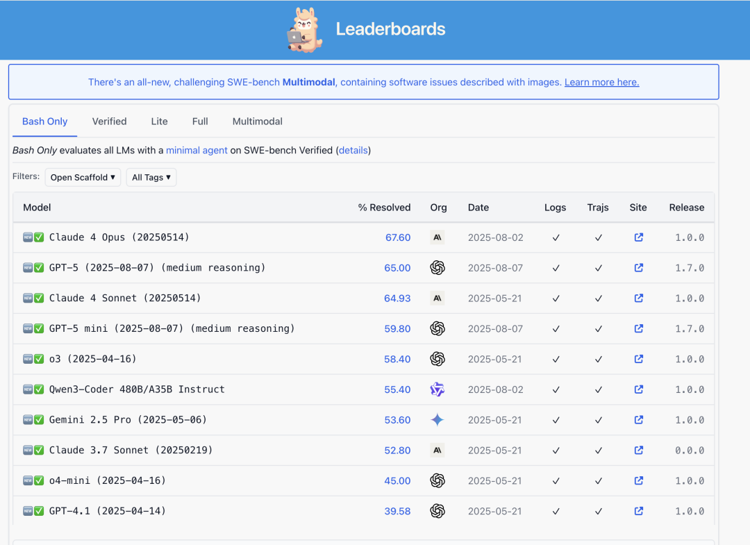Click 67.60 score for Claude 4 Opus
The image size is (750, 545).
[398, 237]
